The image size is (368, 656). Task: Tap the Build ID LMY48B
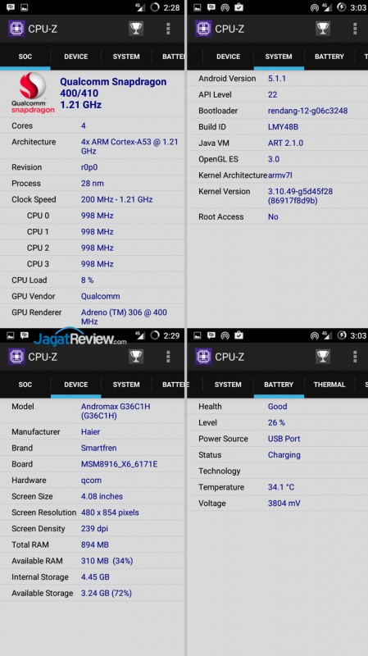(283, 127)
